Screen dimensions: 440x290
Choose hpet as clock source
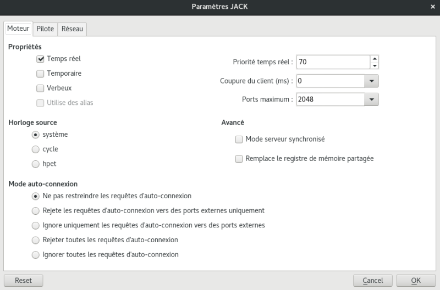click(36, 164)
